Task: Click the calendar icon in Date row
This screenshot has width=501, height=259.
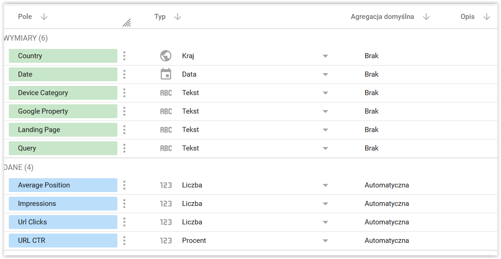Action: (x=166, y=74)
